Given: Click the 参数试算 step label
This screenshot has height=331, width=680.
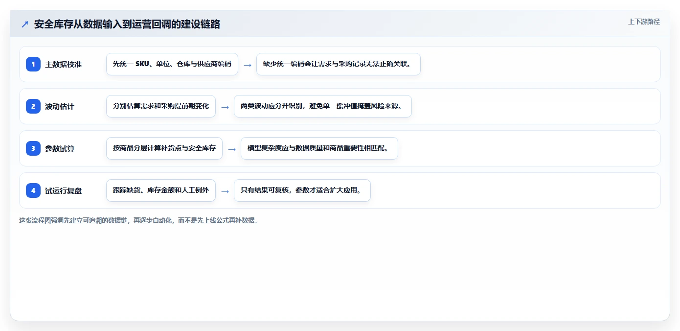Looking at the screenshot, I should click(60, 149).
